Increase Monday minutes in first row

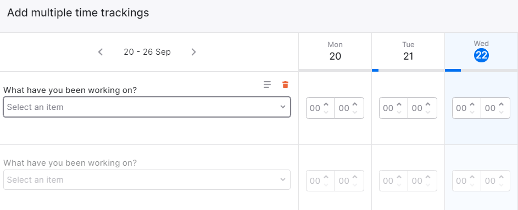click(355, 104)
